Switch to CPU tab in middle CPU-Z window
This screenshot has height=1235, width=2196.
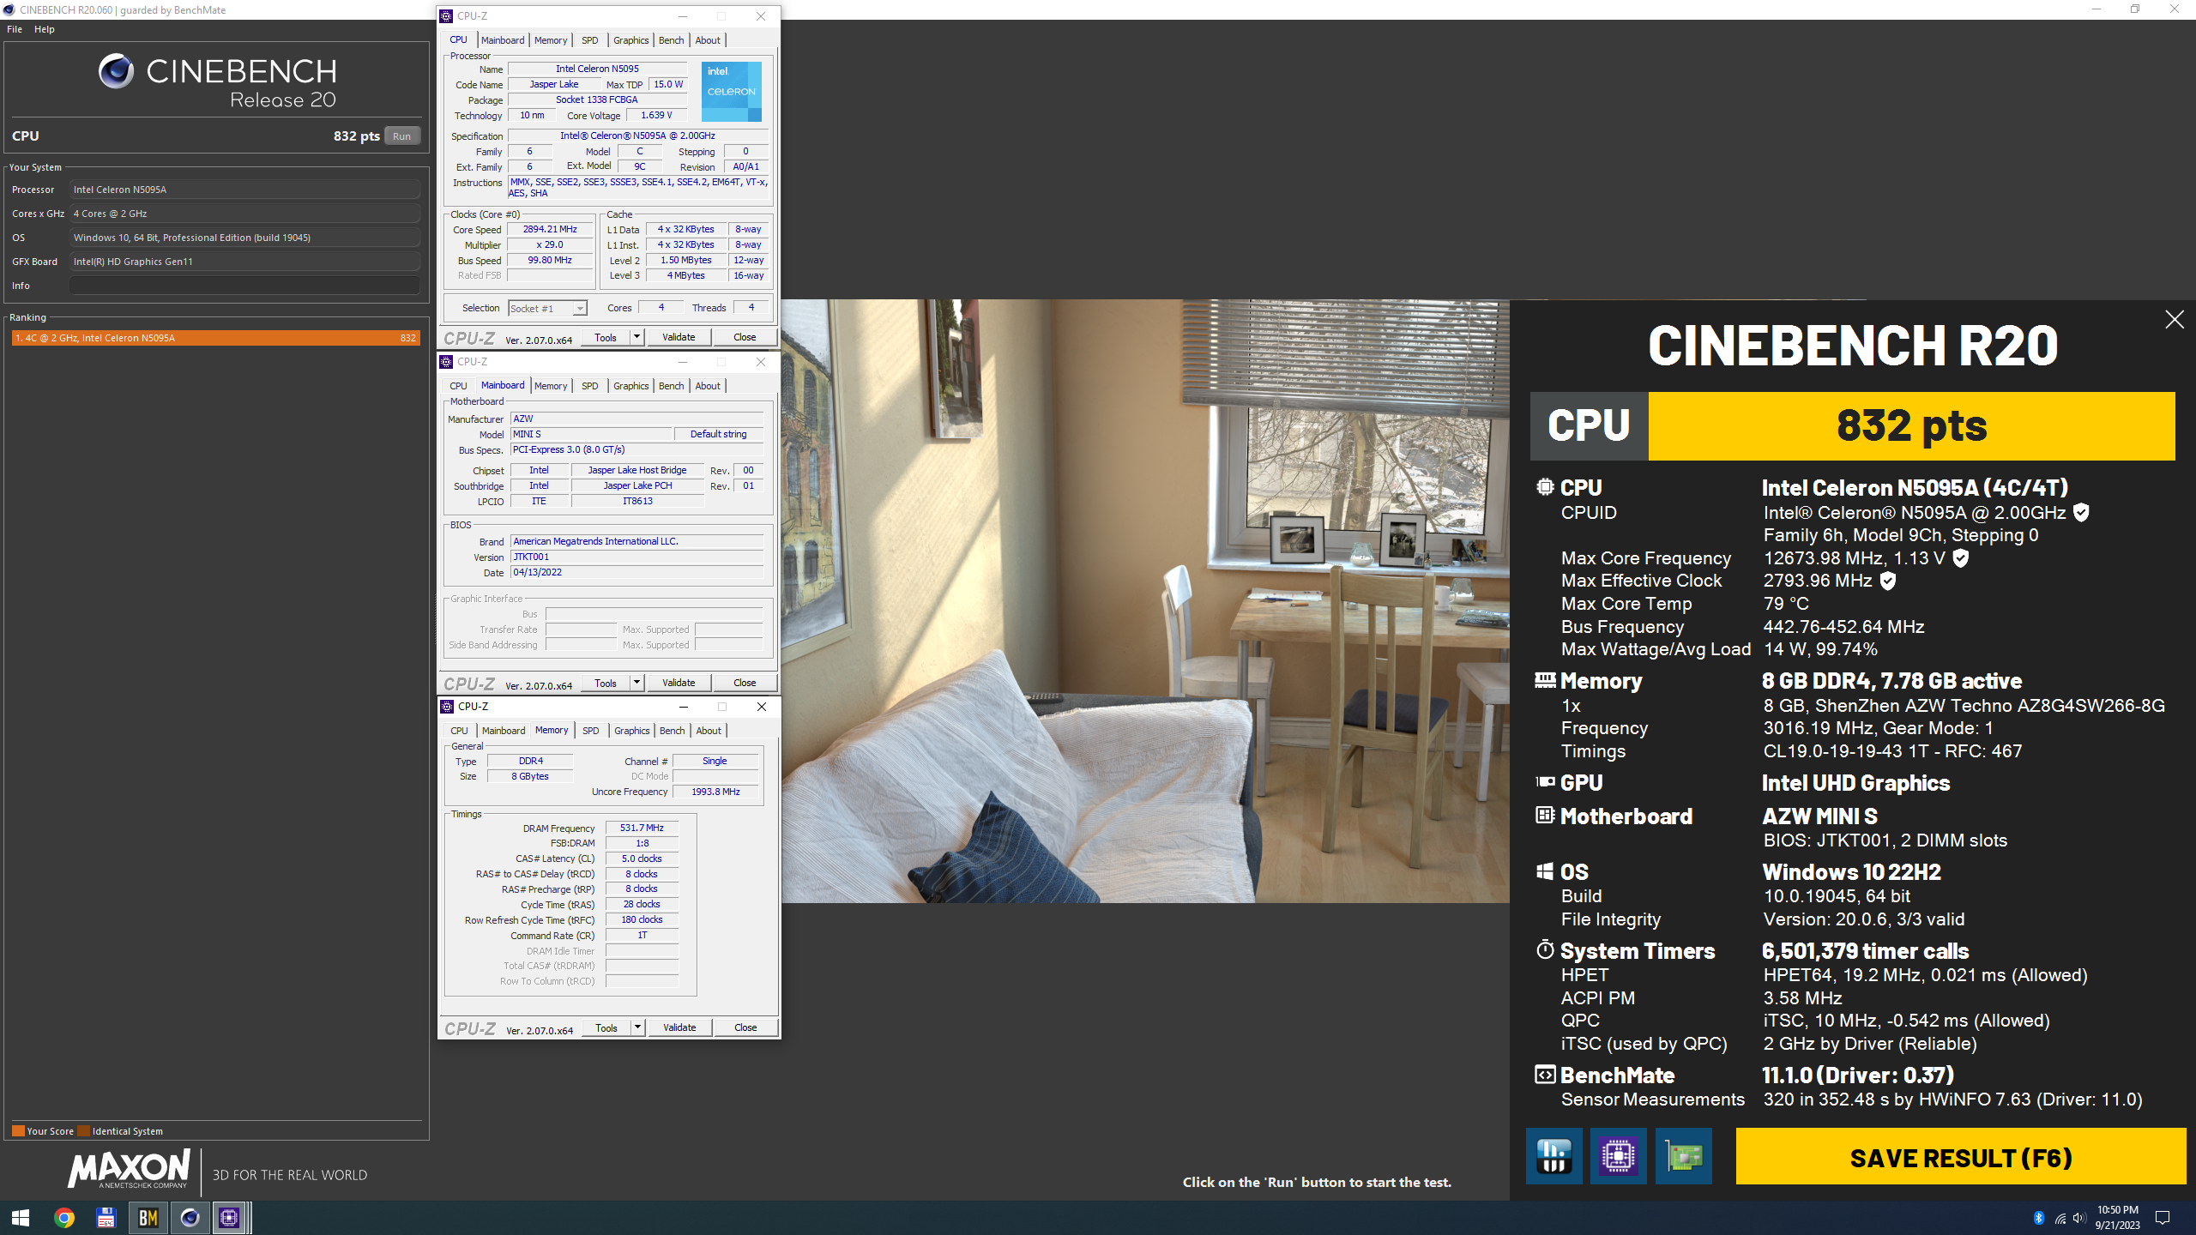[x=458, y=386]
